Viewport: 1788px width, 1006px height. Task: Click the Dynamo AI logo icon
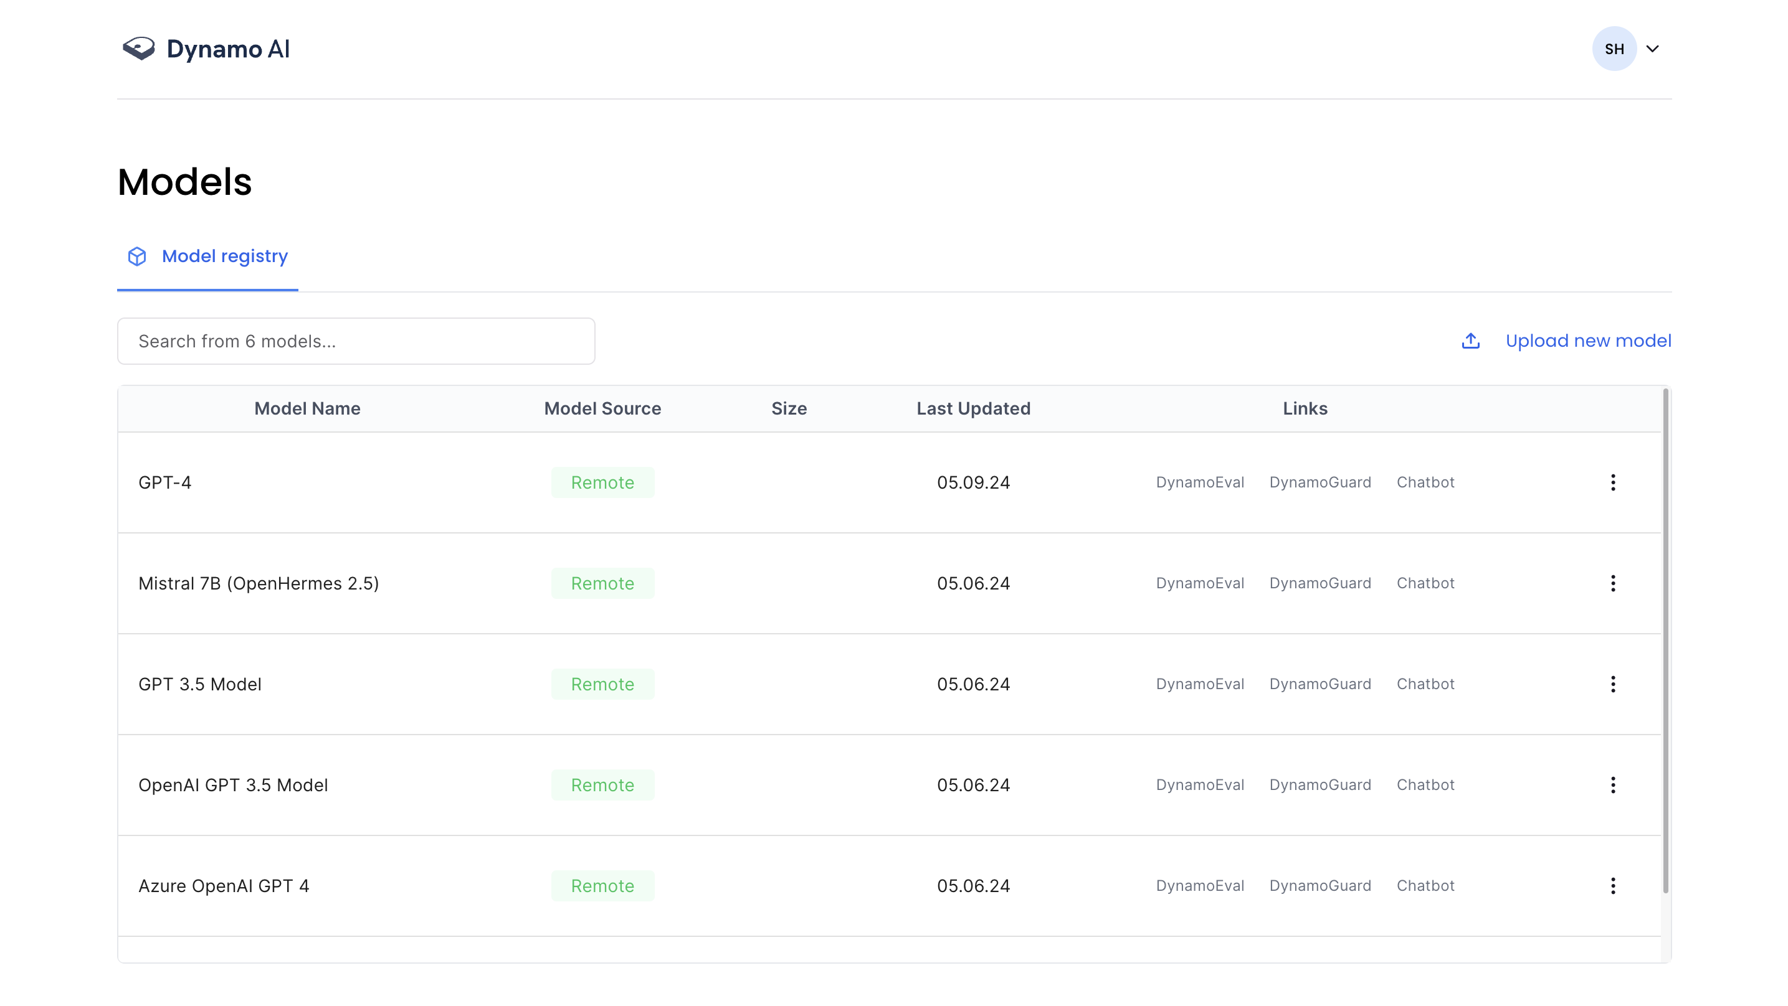click(139, 49)
